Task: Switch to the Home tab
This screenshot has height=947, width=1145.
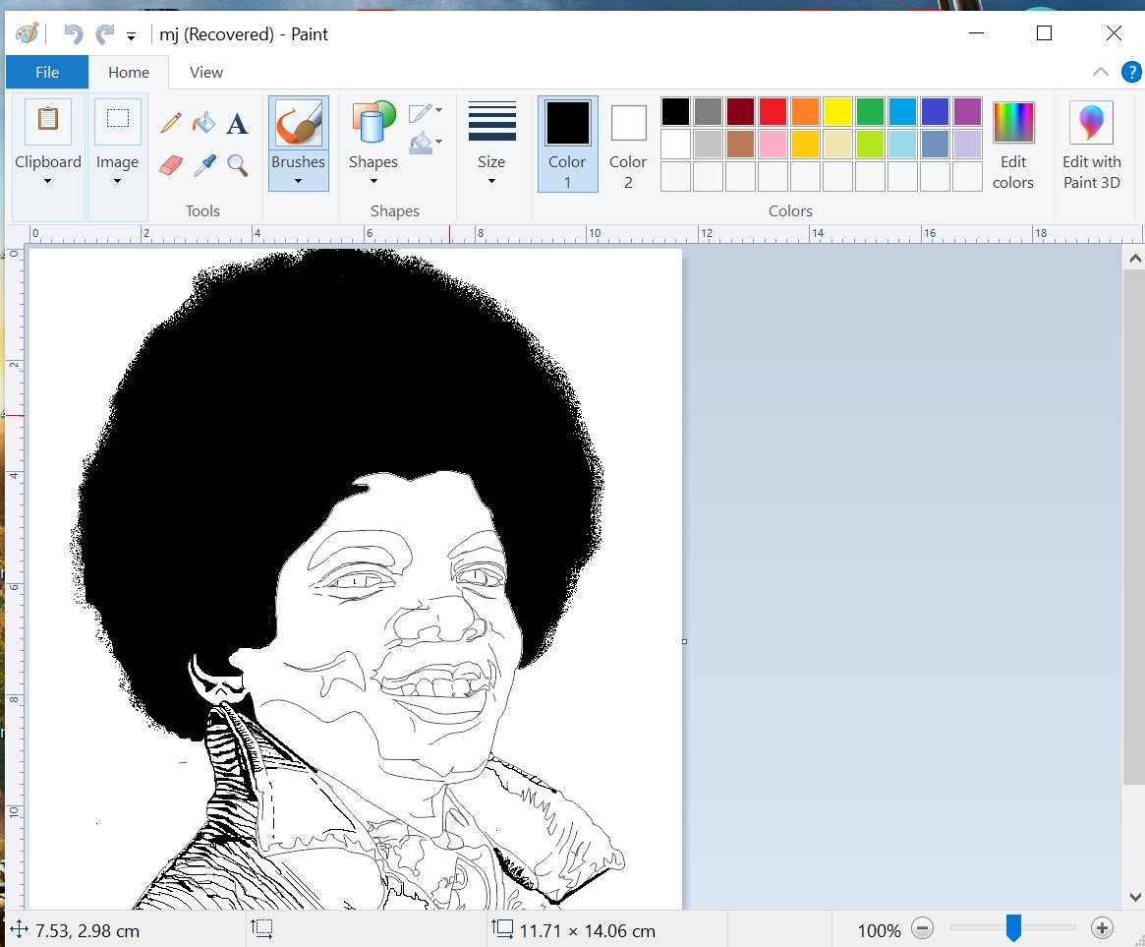Action: coord(129,73)
